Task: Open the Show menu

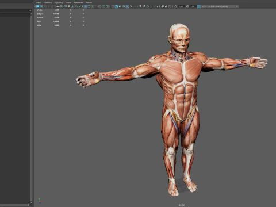Action: point(68,3)
